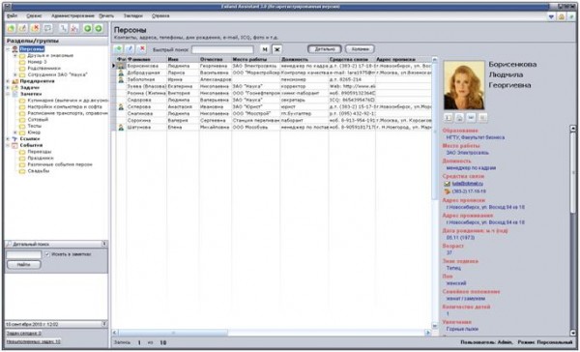Viewport: 580px width, 352px height.
Task: Collapse the Заметки tree node
Action: (x=8, y=94)
